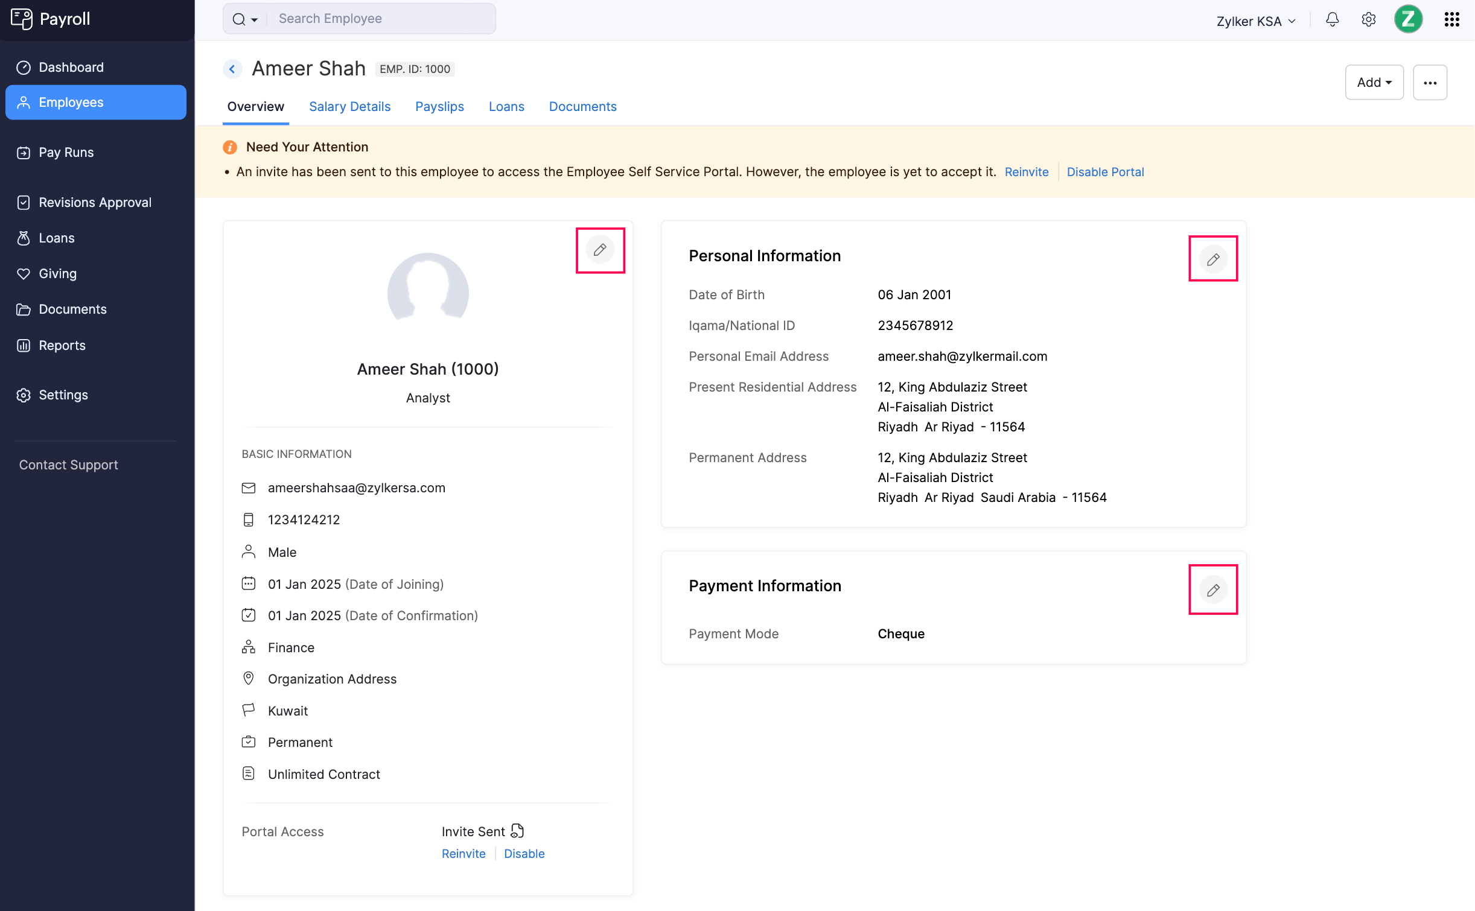Click the Date of Birth value 06 Jan 2001

pyautogui.click(x=914, y=295)
